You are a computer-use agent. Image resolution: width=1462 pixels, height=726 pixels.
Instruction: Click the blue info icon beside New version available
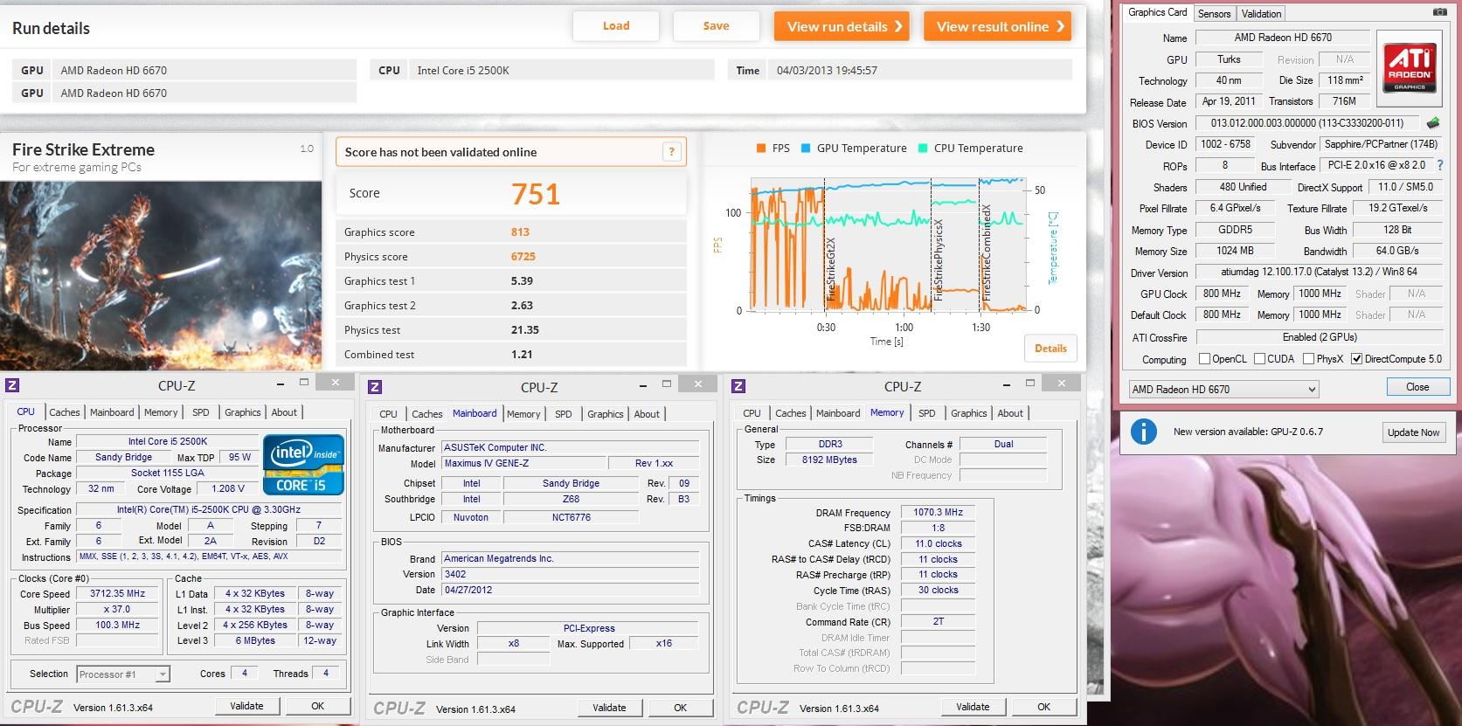[x=1143, y=432]
